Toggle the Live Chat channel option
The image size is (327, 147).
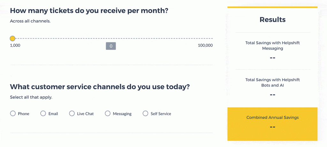[x=72, y=114]
